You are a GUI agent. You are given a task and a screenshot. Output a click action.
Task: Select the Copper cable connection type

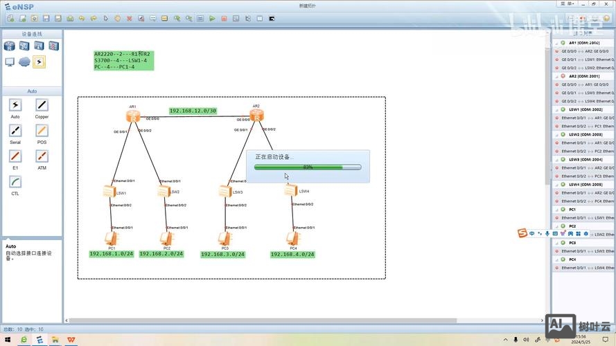coord(42,105)
